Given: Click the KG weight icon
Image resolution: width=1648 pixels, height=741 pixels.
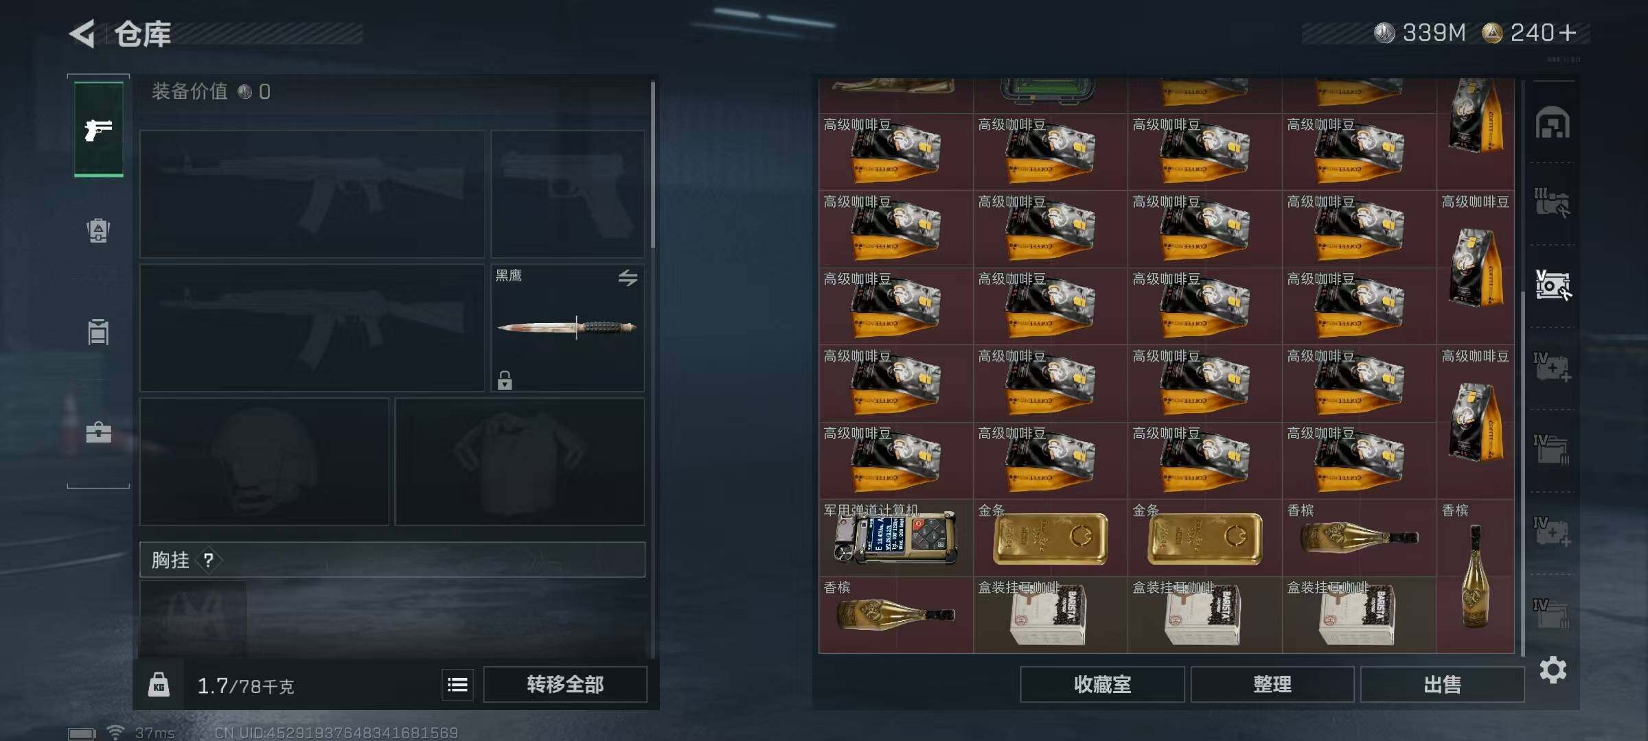Looking at the screenshot, I should click(x=159, y=685).
